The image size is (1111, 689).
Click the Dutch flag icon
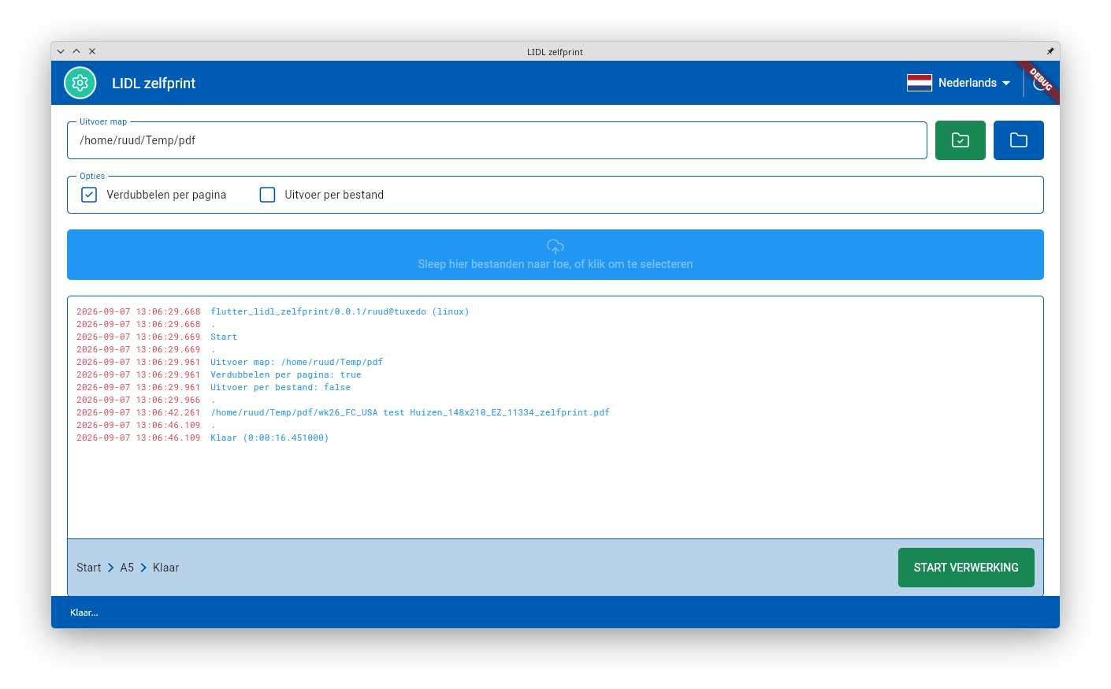click(x=920, y=83)
